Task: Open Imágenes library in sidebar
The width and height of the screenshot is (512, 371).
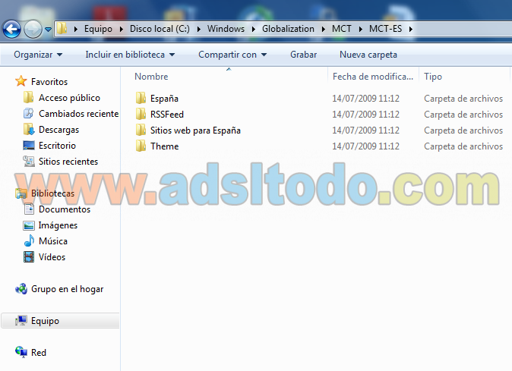Action: [x=58, y=225]
